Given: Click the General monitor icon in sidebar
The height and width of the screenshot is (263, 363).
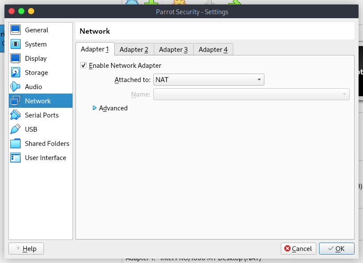Looking at the screenshot, I should click(16, 30).
